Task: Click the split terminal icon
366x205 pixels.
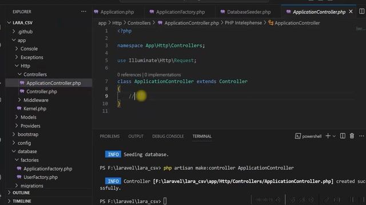Action: point(343,136)
